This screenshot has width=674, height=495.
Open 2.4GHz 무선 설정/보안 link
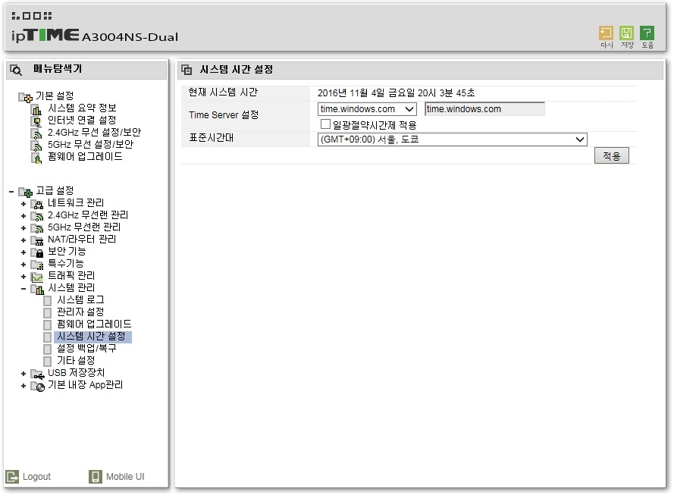(x=95, y=133)
